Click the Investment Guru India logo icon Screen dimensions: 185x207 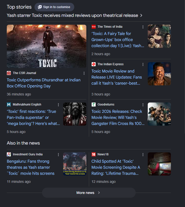click(x=9, y=154)
